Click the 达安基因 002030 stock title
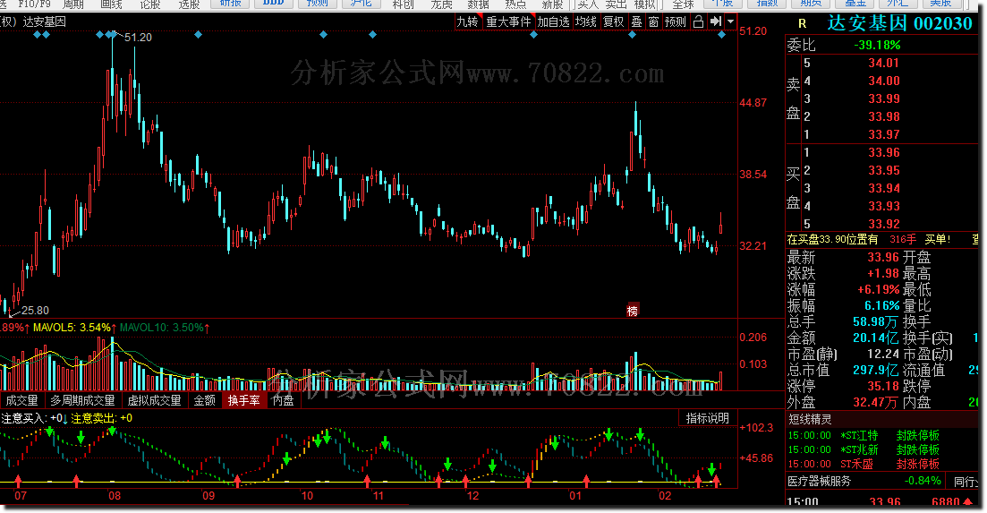Screen dimensions: 987x513 coord(900,23)
